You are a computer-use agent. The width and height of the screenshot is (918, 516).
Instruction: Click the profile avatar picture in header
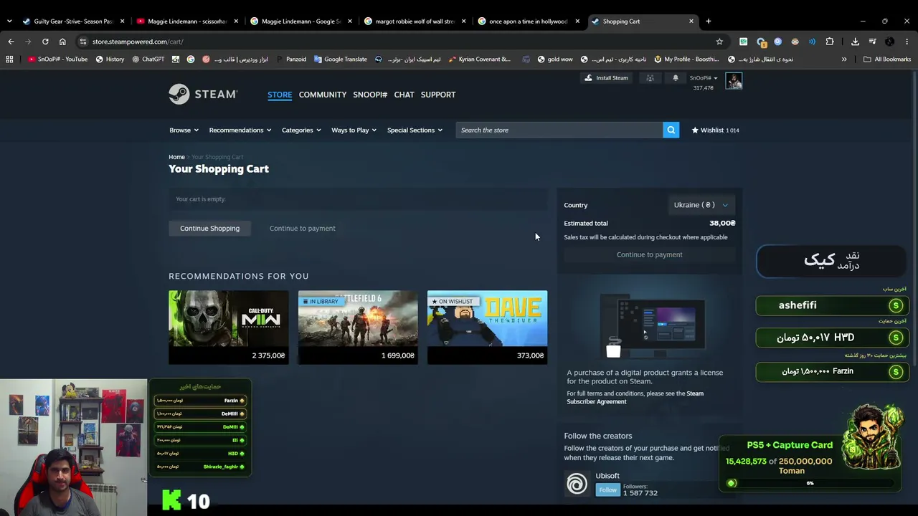click(x=734, y=81)
